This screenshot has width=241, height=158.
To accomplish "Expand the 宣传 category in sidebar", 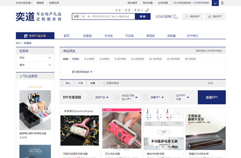I will tap(50, 65).
